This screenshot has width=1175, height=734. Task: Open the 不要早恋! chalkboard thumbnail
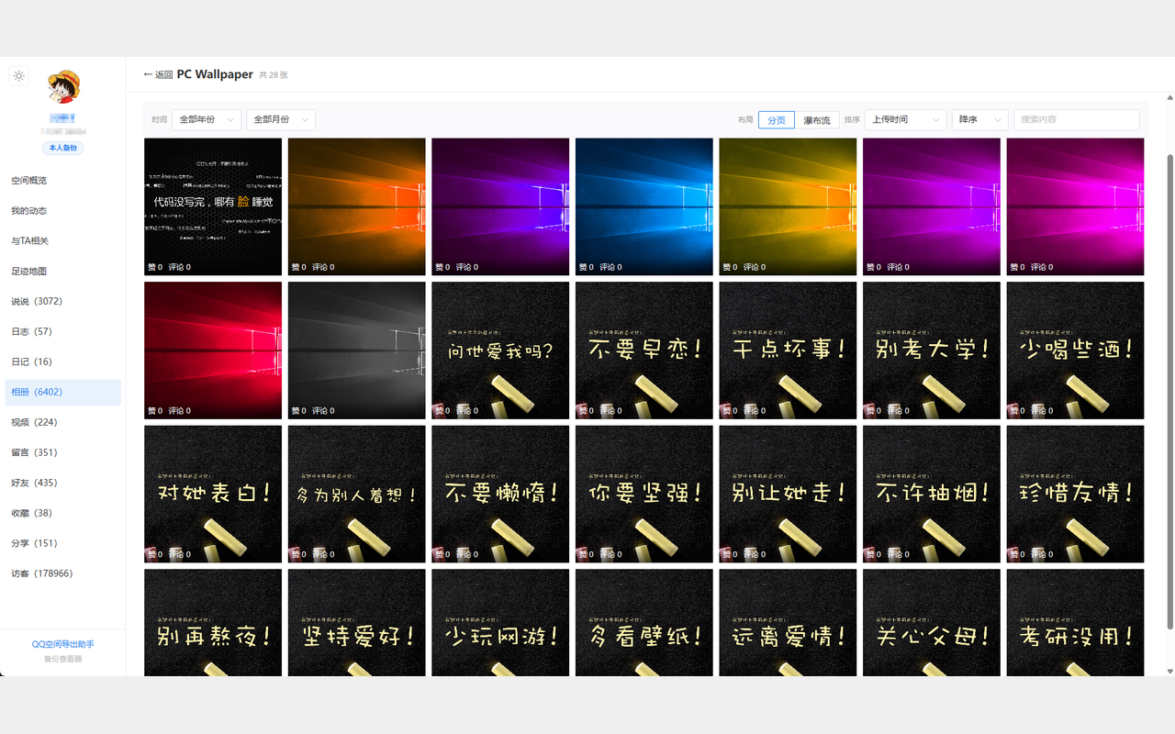point(644,350)
